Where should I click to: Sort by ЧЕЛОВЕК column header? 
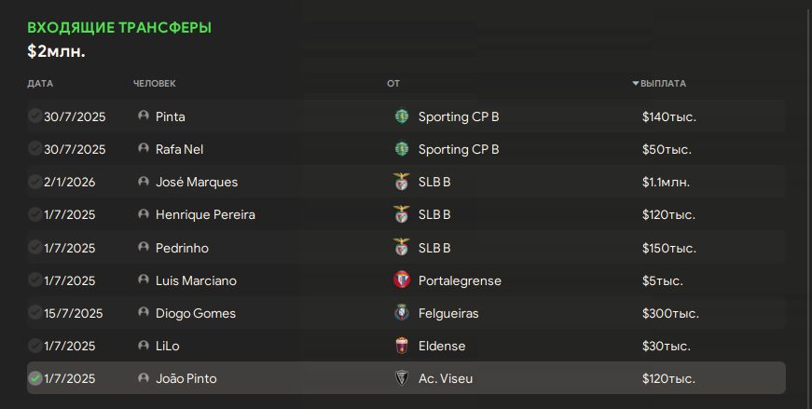pos(154,83)
